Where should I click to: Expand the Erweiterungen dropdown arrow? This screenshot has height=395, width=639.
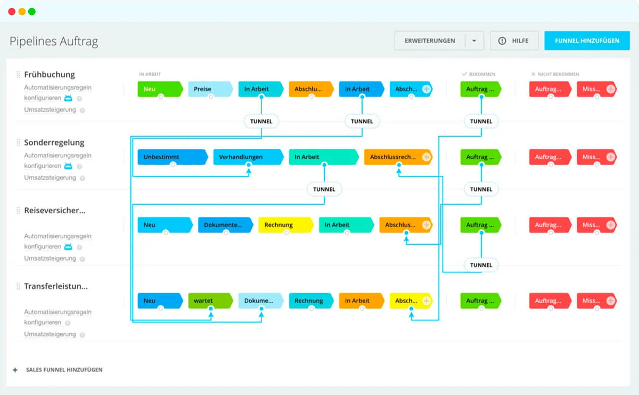[474, 41]
